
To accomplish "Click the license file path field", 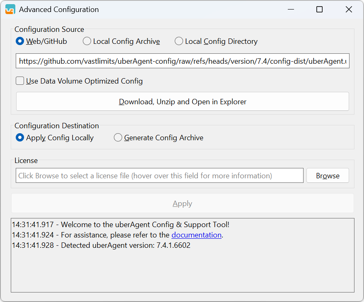I will tap(159, 175).
